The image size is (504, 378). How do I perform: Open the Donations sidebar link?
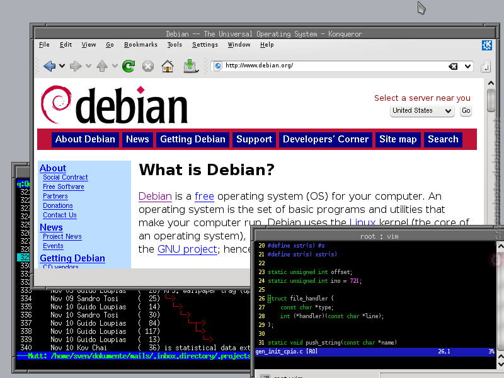coord(58,206)
